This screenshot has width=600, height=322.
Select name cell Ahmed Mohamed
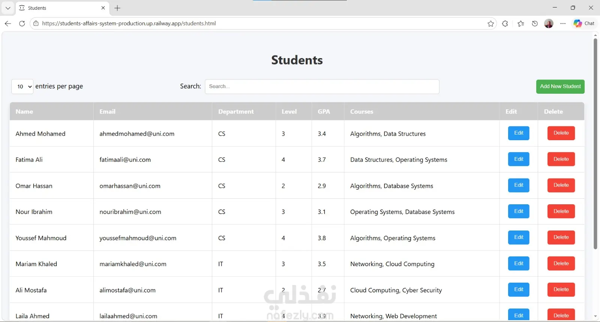pyautogui.click(x=40, y=134)
